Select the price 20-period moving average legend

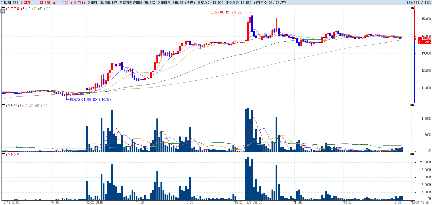pos(34,9)
